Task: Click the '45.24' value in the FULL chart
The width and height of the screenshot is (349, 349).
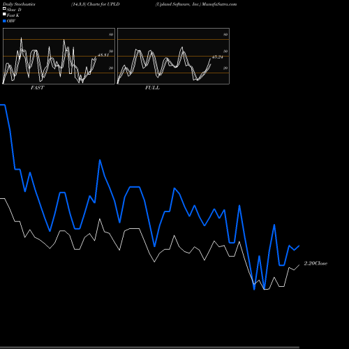Action: tap(218, 57)
